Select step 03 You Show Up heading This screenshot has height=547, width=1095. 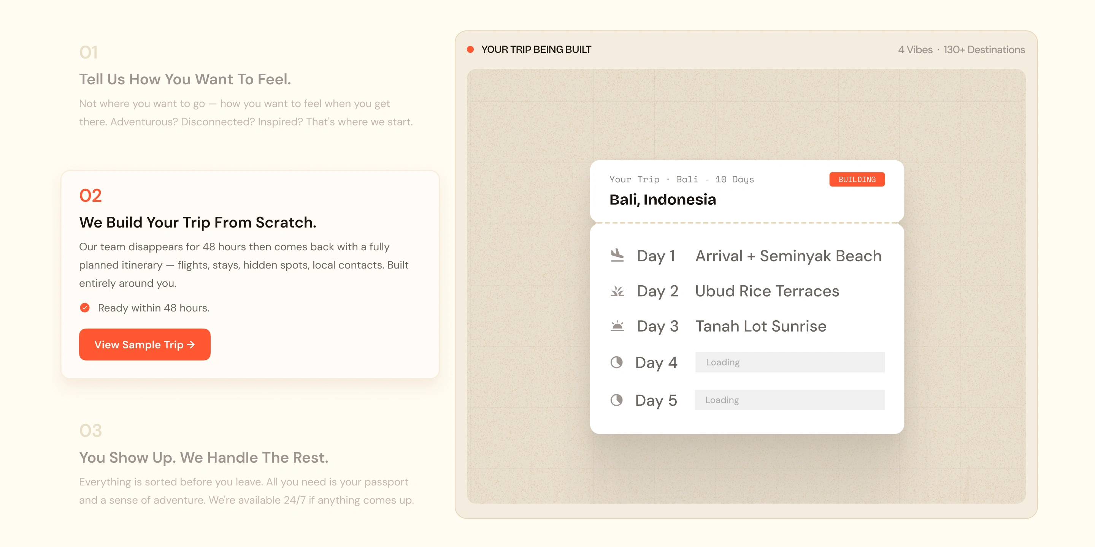(204, 457)
